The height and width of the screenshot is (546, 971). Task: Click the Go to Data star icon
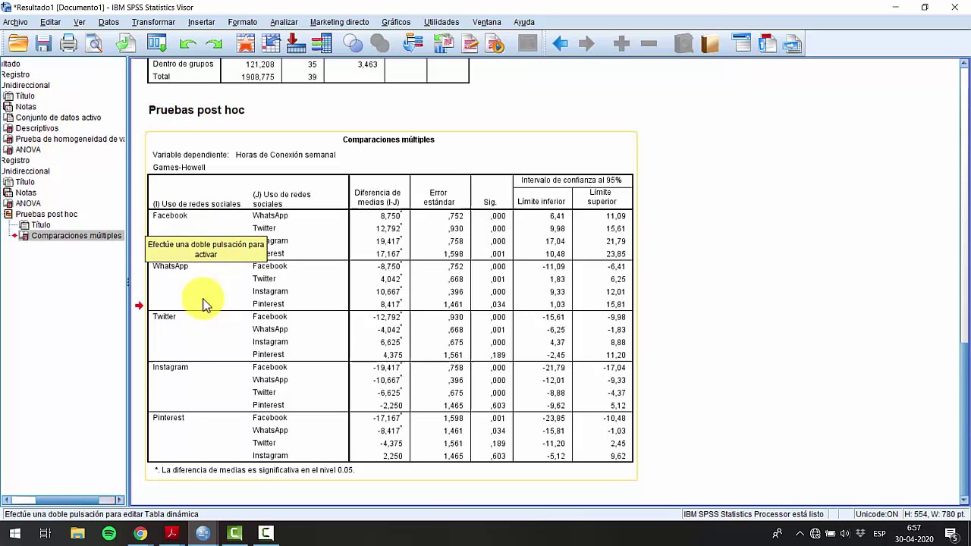point(246,44)
